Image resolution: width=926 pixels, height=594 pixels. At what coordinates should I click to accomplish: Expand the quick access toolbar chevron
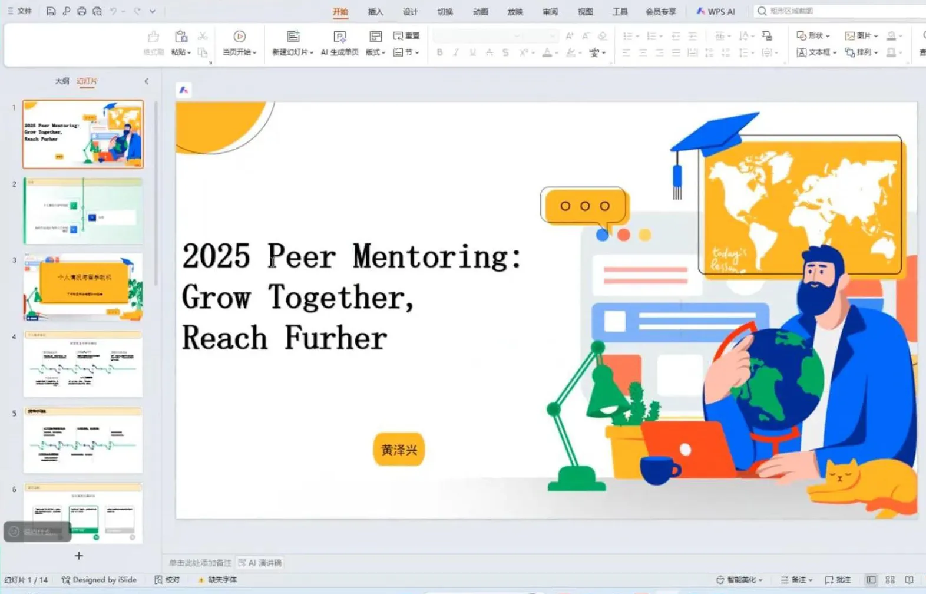pos(153,11)
